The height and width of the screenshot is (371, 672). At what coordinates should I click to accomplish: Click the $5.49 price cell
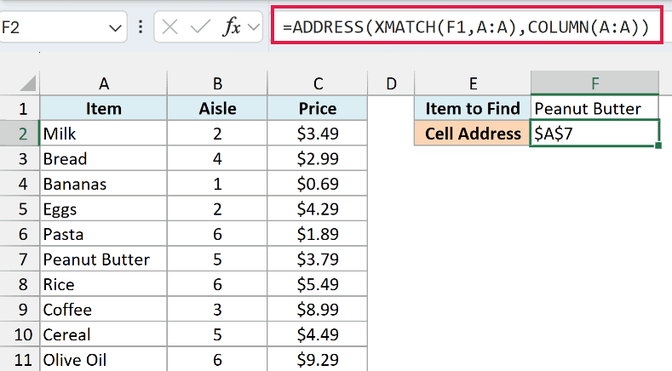(318, 284)
